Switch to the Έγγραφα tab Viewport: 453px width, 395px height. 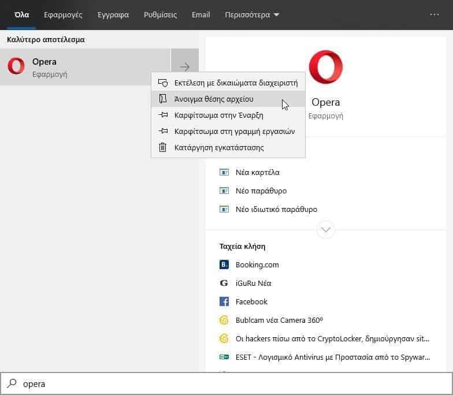113,15
